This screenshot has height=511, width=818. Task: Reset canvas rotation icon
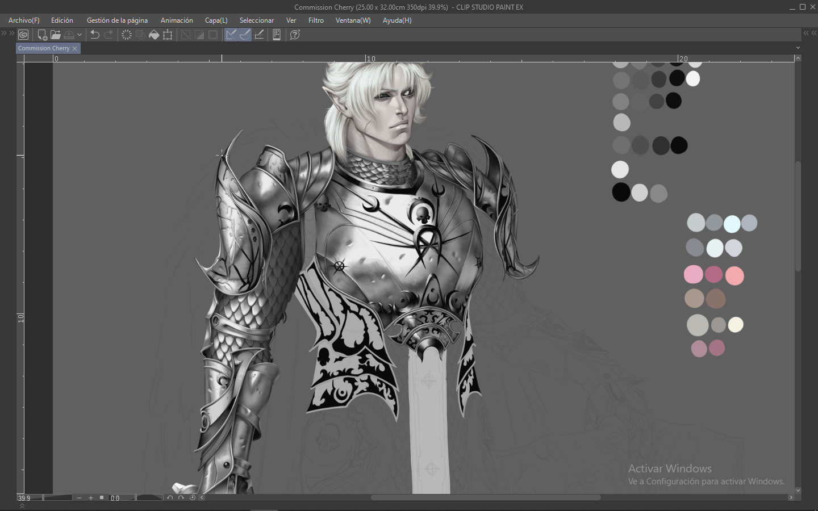193,497
